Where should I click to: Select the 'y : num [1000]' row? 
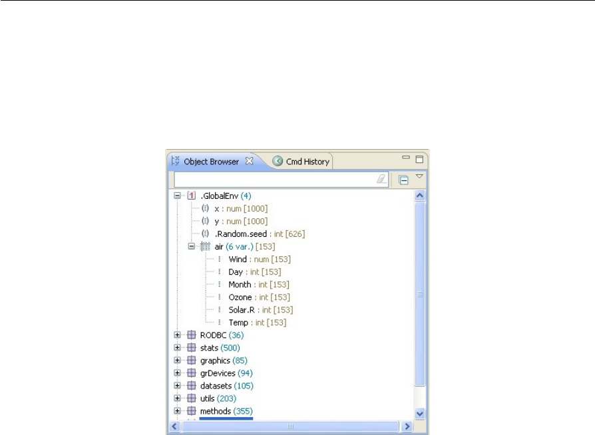pyautogui.click(x=241, y=221)
